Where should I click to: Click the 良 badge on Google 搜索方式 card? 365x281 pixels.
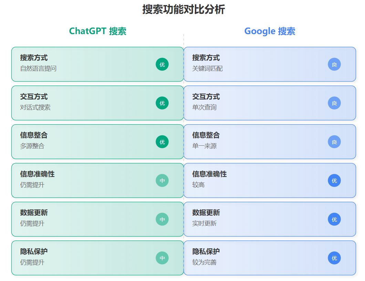pyautogui.click(x=334, y=64)
